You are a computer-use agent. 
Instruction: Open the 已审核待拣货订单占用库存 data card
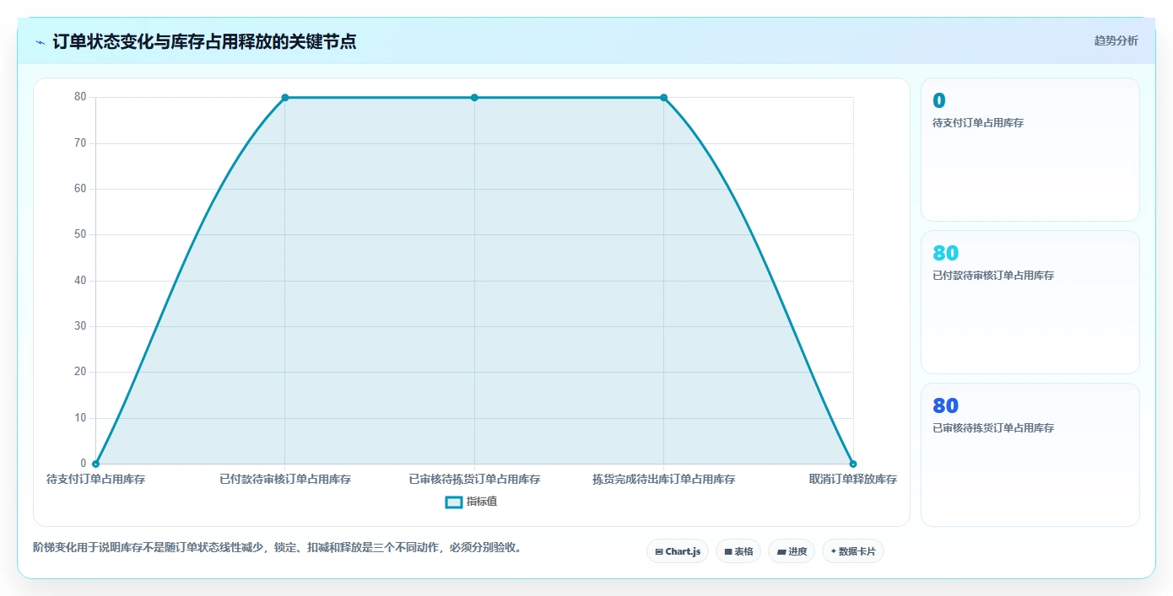[1030, 454]
